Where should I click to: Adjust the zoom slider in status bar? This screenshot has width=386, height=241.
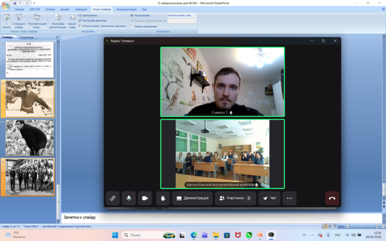pyautogui.click(x=362, y=226)
